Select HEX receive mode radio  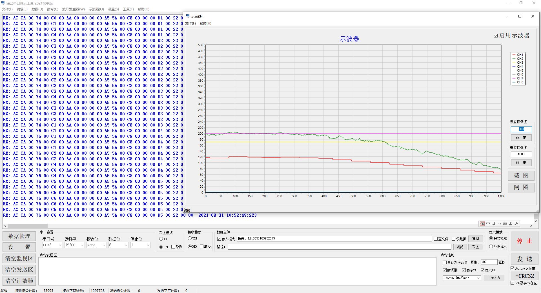click(190, 246)
